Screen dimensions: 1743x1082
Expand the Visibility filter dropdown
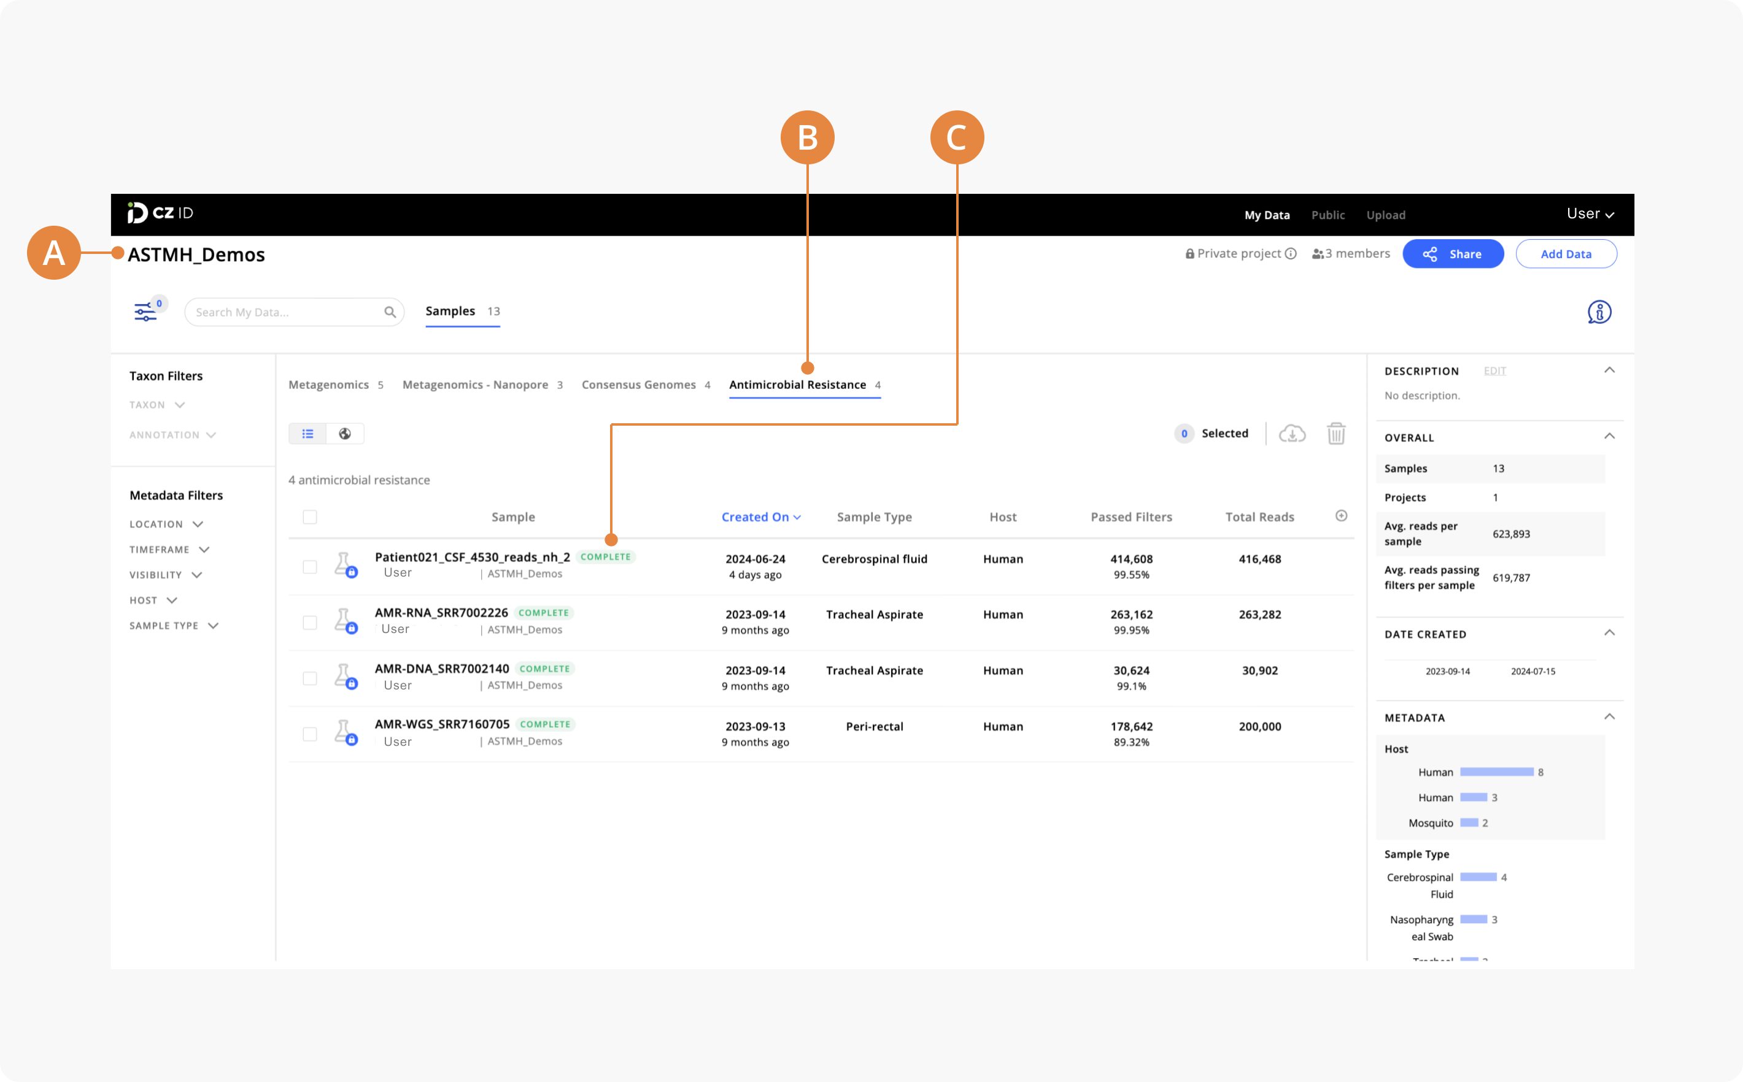coord(165,575)
